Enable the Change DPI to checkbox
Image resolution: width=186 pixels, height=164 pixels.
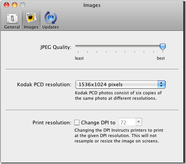point(77,122)
